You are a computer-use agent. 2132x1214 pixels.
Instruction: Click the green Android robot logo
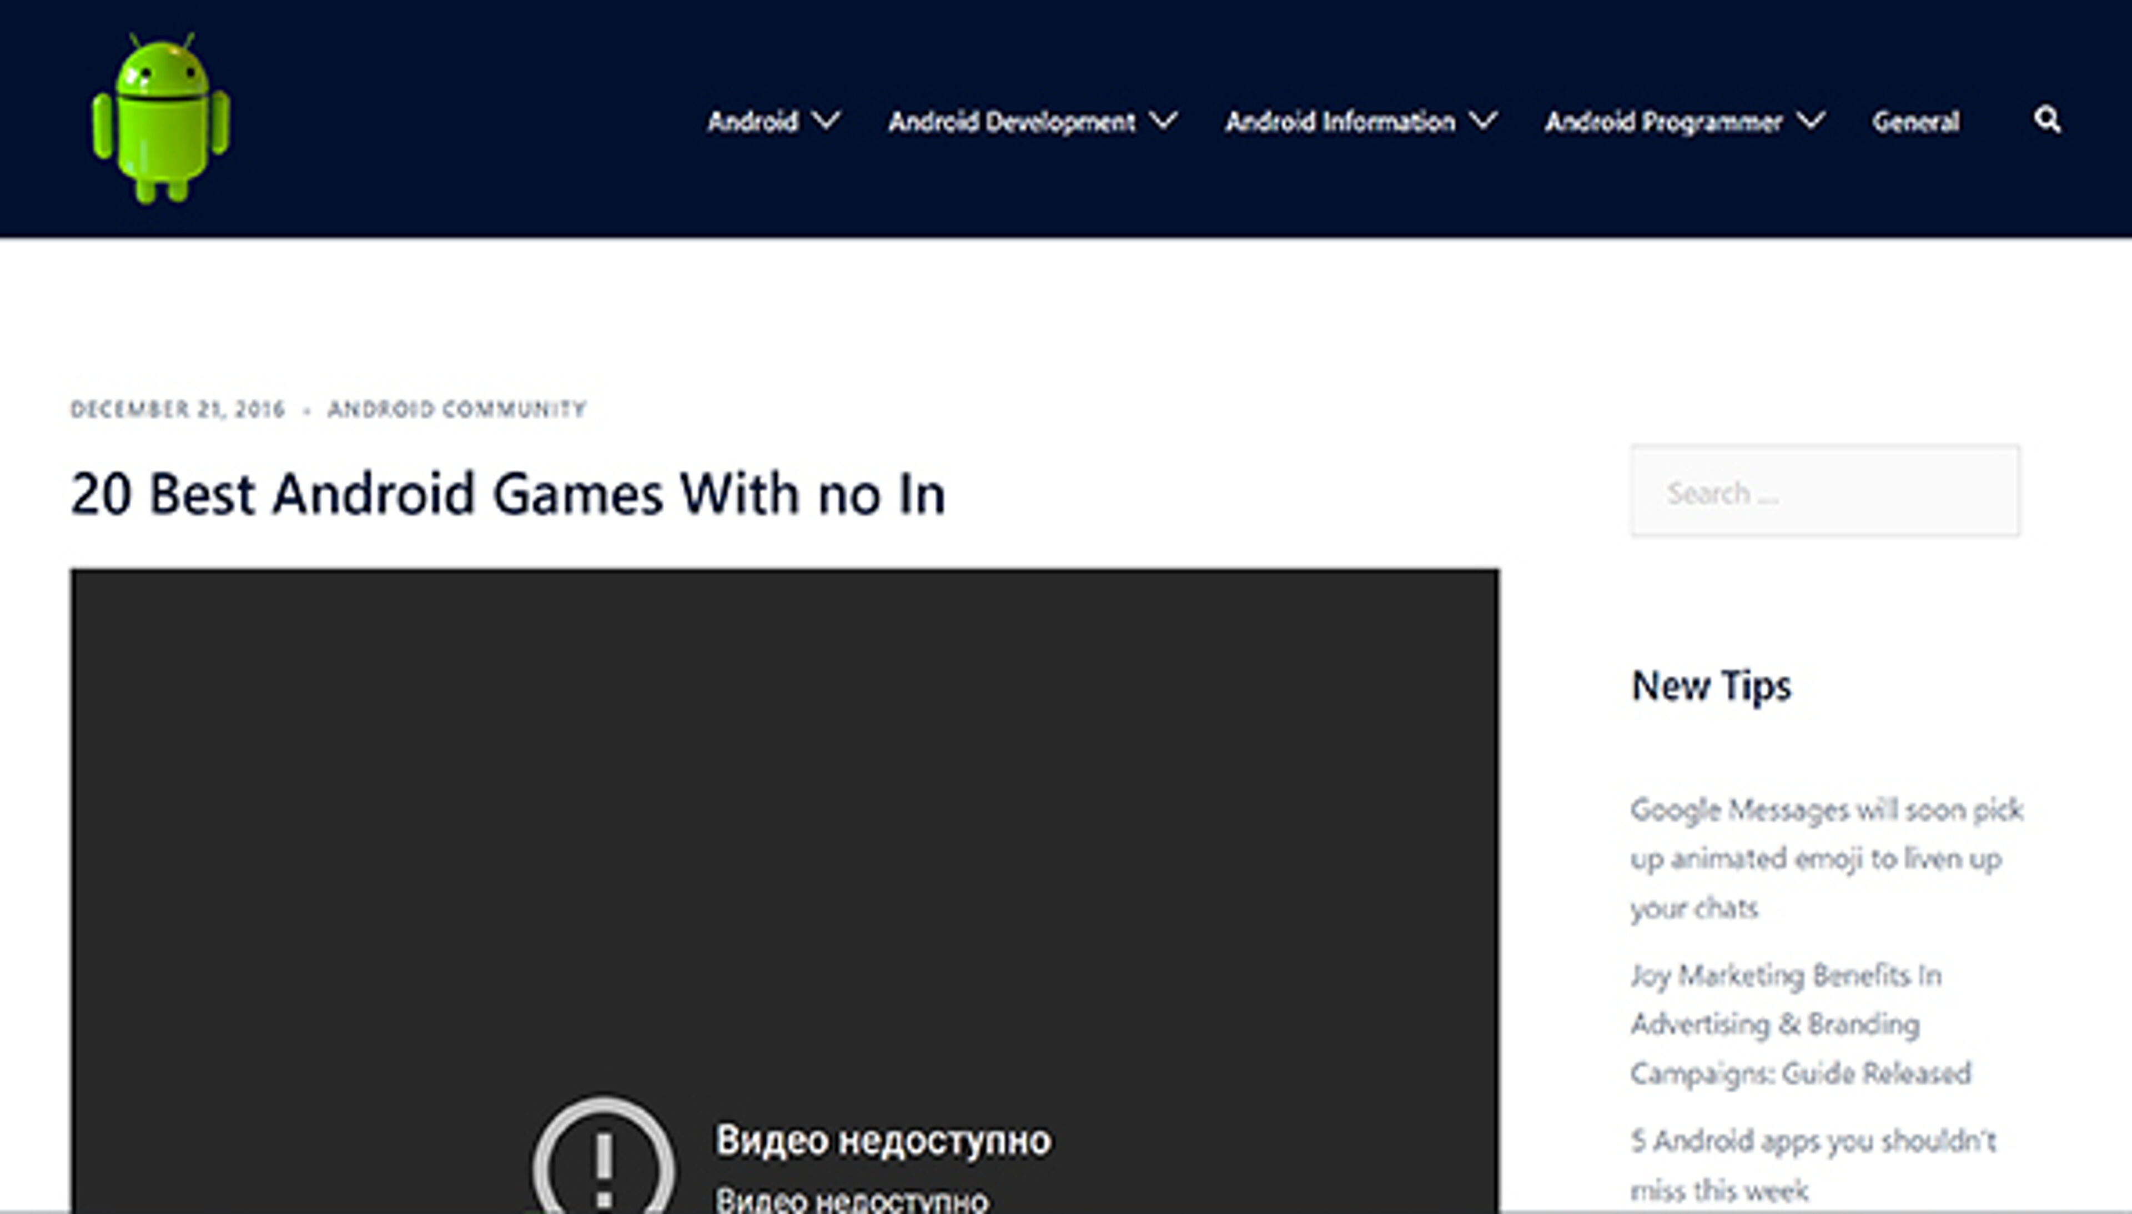click(x=161, y=118)
